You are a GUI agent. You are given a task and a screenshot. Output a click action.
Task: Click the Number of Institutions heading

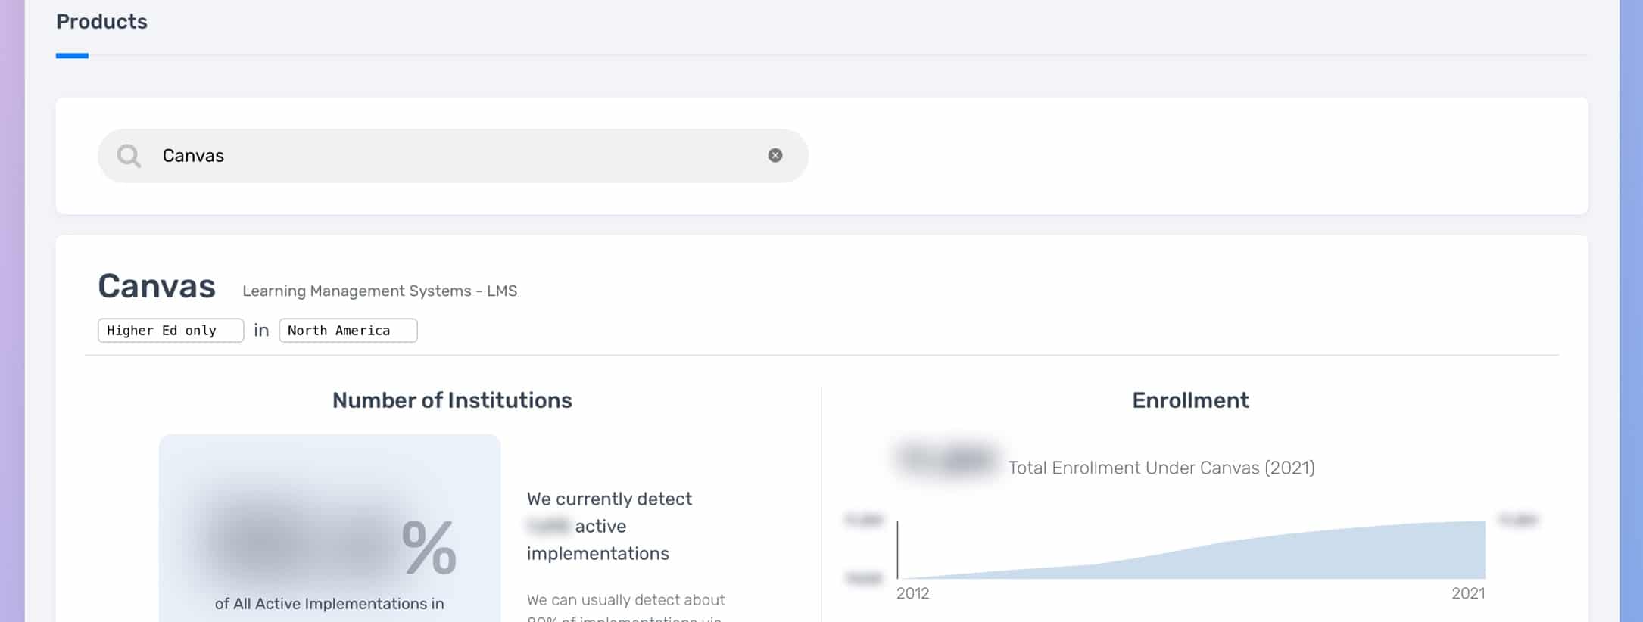coord(452,400)
